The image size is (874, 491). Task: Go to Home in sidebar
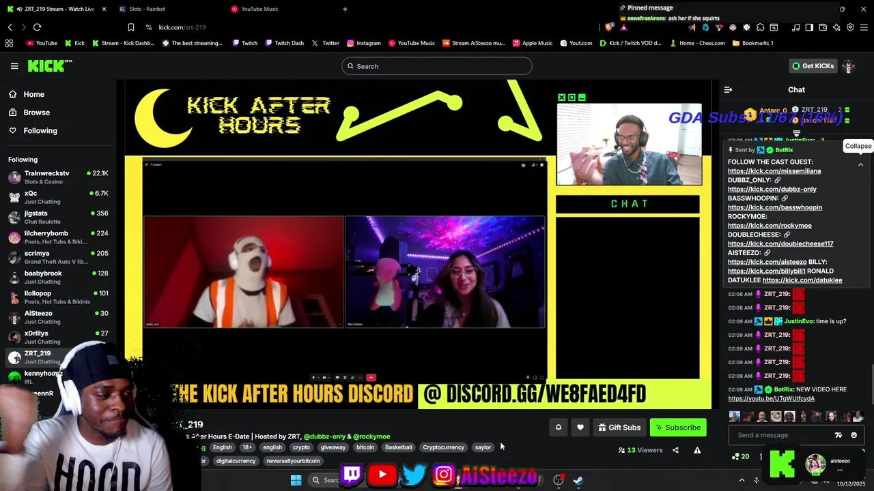point(33,94)
